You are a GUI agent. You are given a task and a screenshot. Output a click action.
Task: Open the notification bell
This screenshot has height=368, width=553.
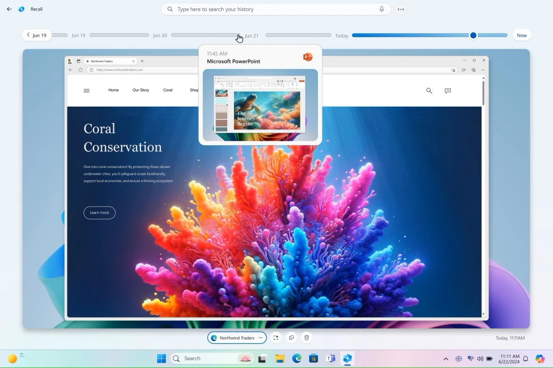[525, 359]
